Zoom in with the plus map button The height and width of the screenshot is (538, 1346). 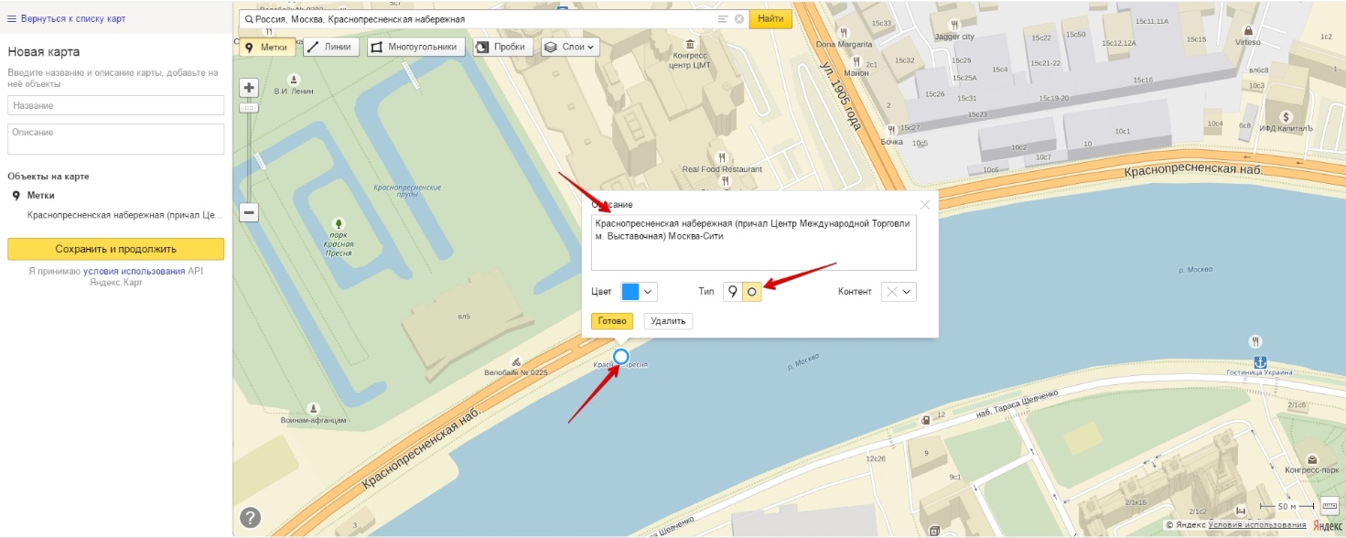[x=249, y=88]
